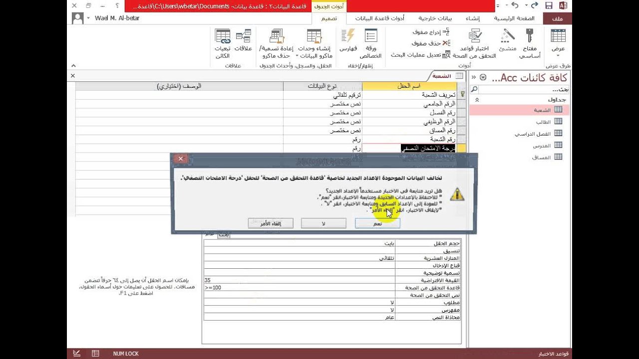639x359 pixels.
Task: Collapse the navigation pane with double chevron
Action: click(x=474, y=77)
